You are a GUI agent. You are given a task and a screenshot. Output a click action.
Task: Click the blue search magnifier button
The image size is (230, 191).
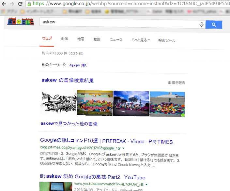[214, 25]
